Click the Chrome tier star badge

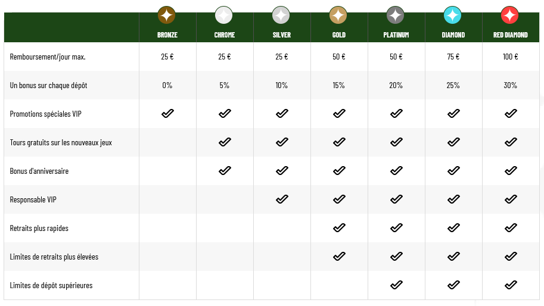(x=224, y=15)
